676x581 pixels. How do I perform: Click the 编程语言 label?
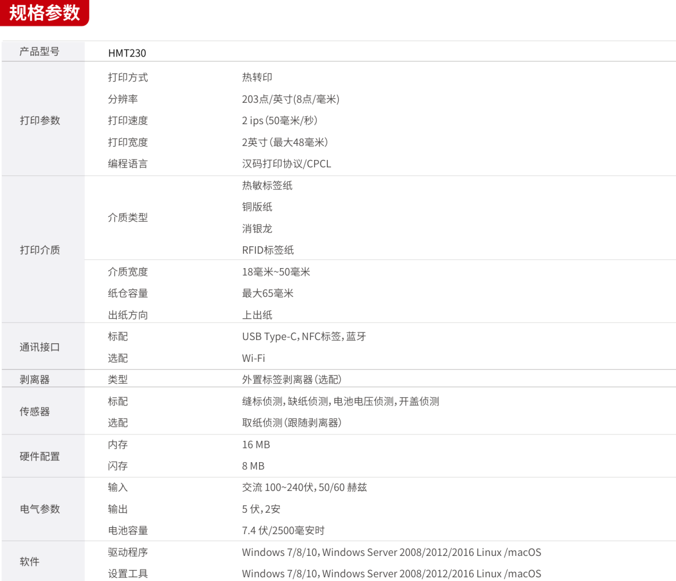pos(127,164)
